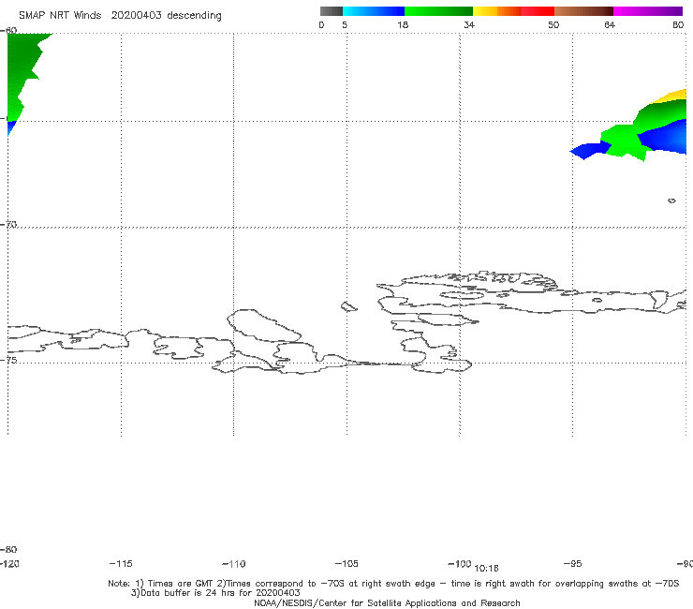The width and height of the screenshot is (693, 609).
Task: Click the title text 'SMAP NRT Winds 20200403 descending'
Action: pyautogui.click(x=120, y=16)
